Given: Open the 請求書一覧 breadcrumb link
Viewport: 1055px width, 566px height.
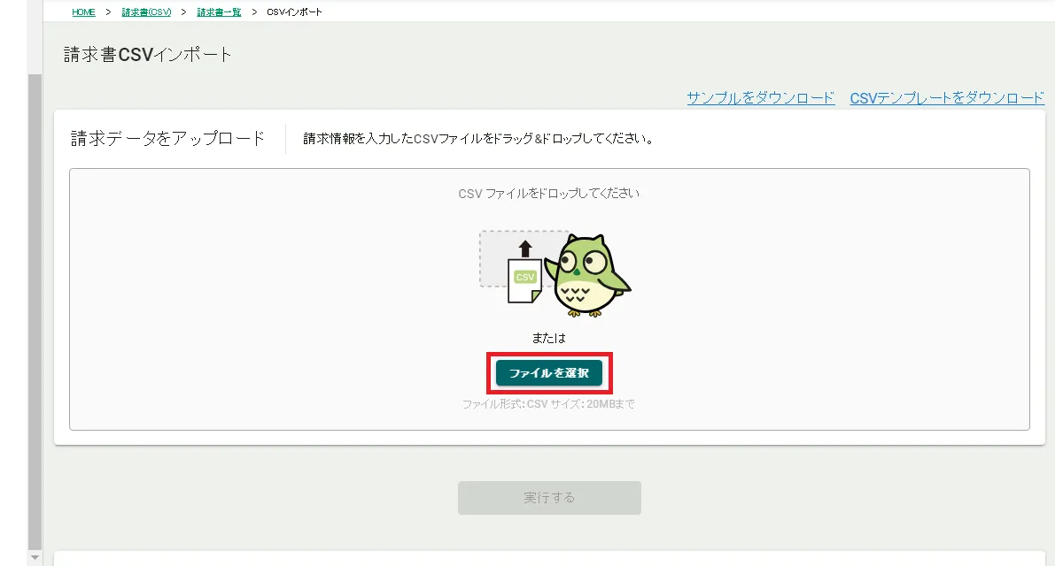Looking at the screenshot, I should 219,12.
